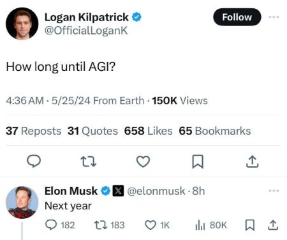View the 31 Quotes list
Image resolution: width=287 pixels, height=240 pixels.
92,131
